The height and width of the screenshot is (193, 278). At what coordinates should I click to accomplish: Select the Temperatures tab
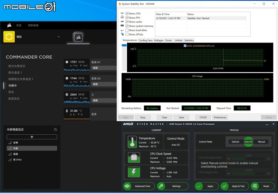pos(130,40)
